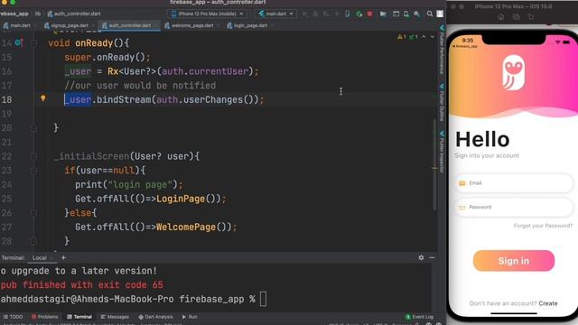This screenshot has width=578, height=325.
Task: Click the override gutter icon on line 14
Action: (x=18, y=43)
